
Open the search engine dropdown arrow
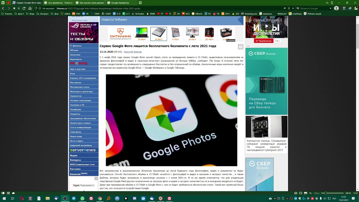(x=330, y=8)
